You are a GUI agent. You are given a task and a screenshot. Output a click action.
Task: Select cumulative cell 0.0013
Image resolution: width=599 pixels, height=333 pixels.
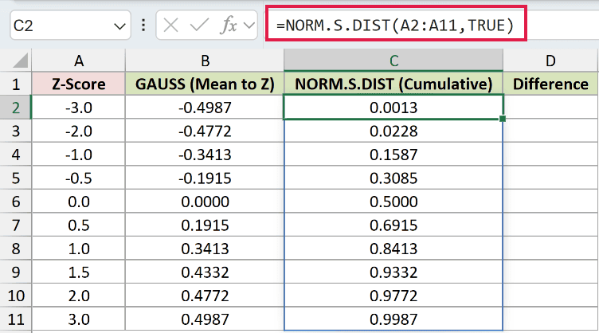click(393, 108)
